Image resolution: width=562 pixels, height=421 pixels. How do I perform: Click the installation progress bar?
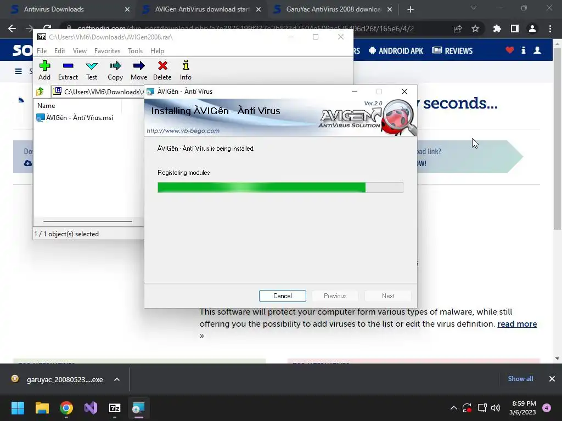(x=280, y=187)
